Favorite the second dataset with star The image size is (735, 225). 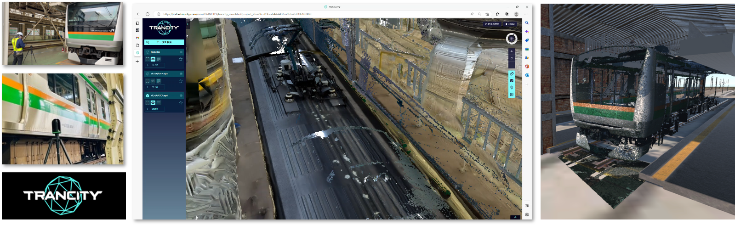click(181, 81)
